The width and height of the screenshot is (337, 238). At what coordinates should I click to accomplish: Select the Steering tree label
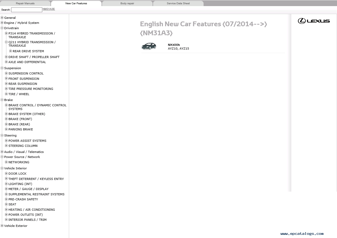(10, 135)
